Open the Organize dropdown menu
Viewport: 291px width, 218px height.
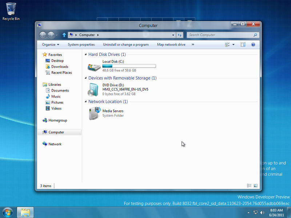tap(51, 45)
